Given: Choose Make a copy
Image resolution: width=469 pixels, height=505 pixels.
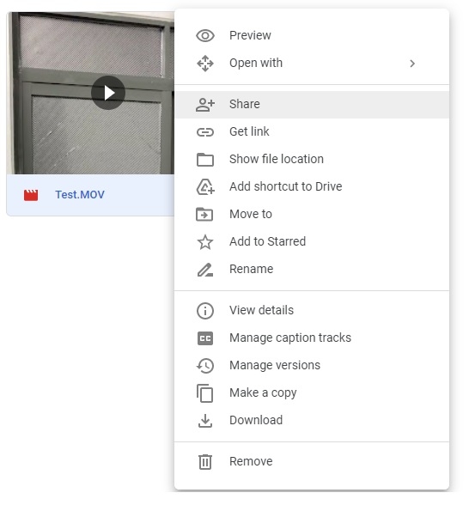Looking at the screenshot, I should click(x=312, y=393).
